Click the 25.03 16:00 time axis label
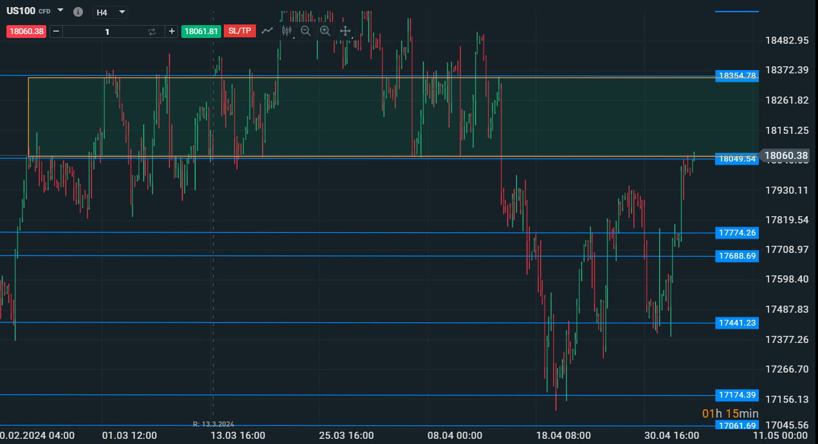This screenshot has width=818, height=444. tap(346, 436)
